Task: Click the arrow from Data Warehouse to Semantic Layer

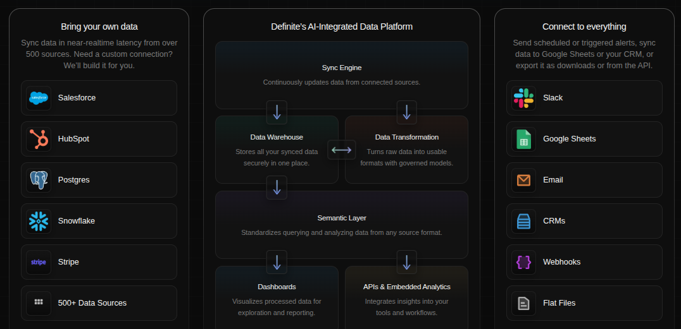Action: 277,188
